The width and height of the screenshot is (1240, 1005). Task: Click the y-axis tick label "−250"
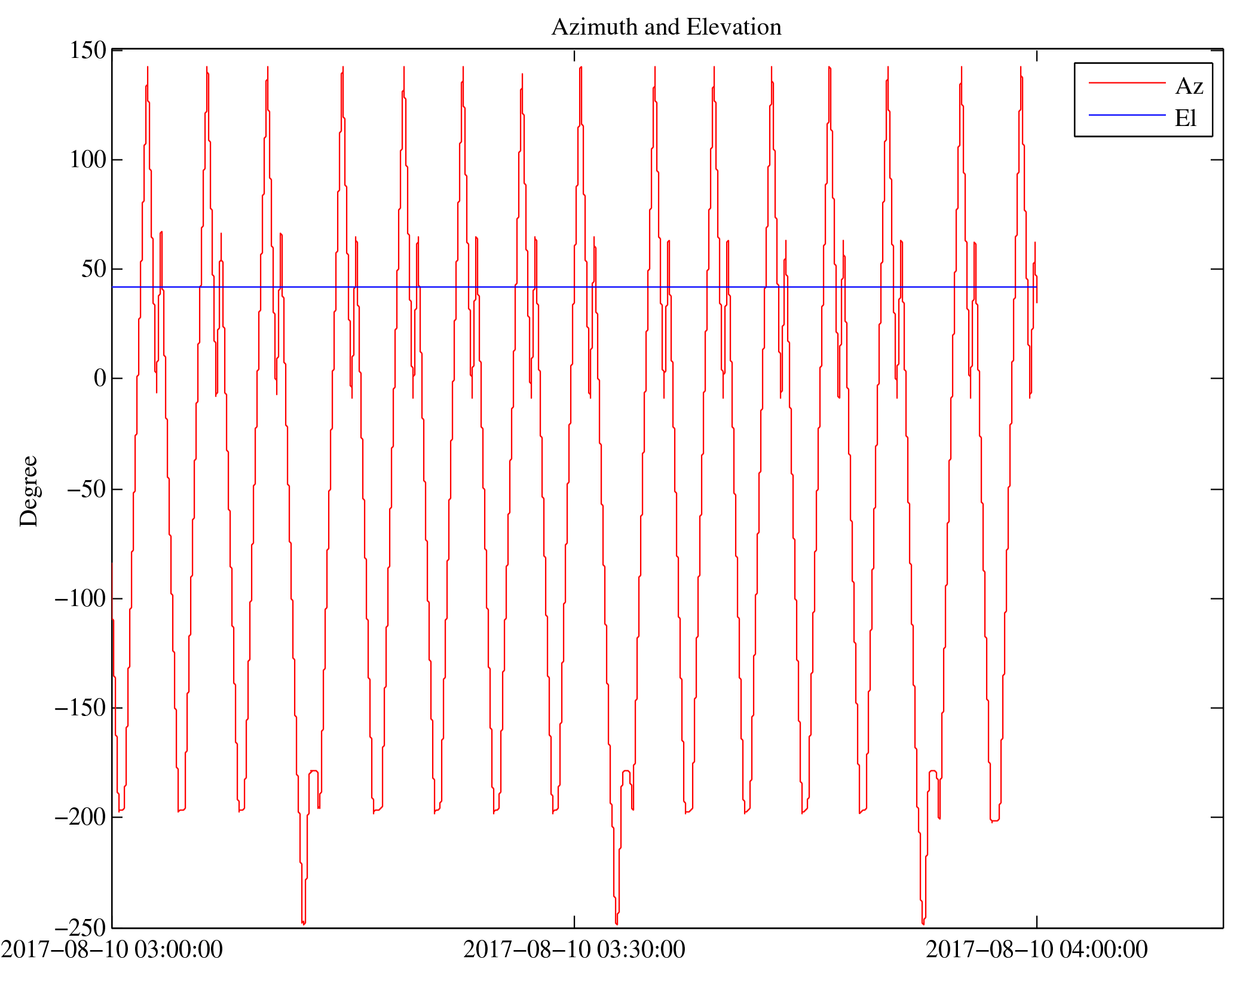81,927
